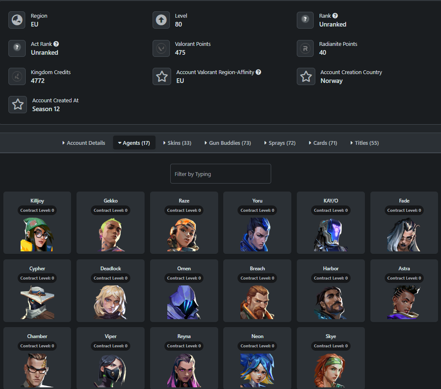This screenshot has width=441, height=389.
Task: Select the Gekko agent portrait
Action: coord(111,234)
